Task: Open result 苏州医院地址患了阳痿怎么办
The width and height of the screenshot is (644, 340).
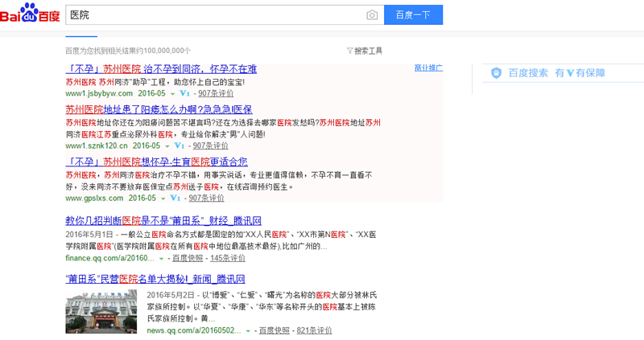Action: [x=159, y=109]
